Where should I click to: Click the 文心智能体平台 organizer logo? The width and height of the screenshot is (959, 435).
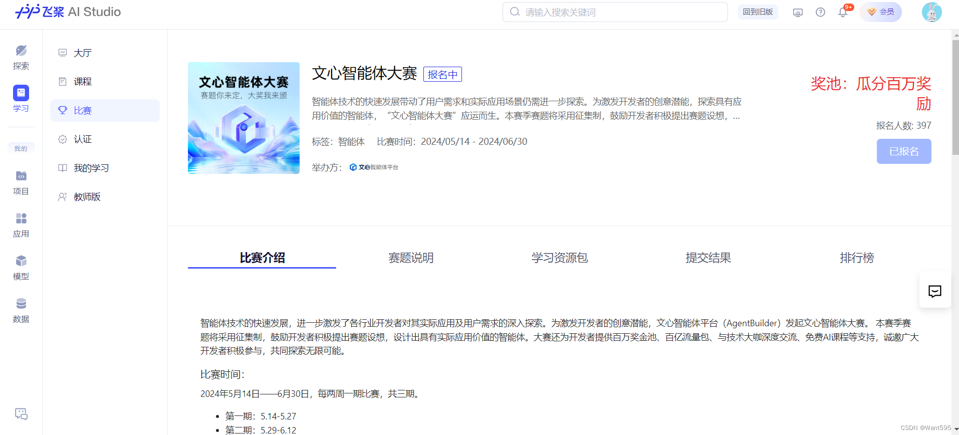click(x=374, y=167)
